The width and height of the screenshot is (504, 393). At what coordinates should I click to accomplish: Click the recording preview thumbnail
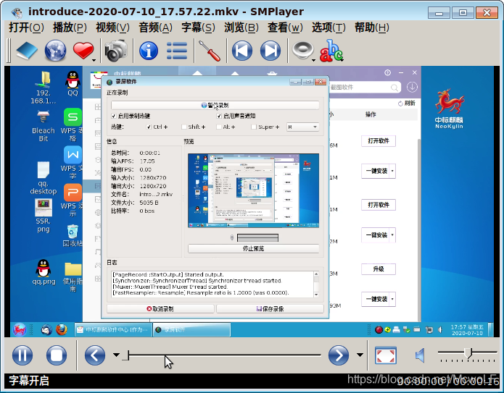254,190
